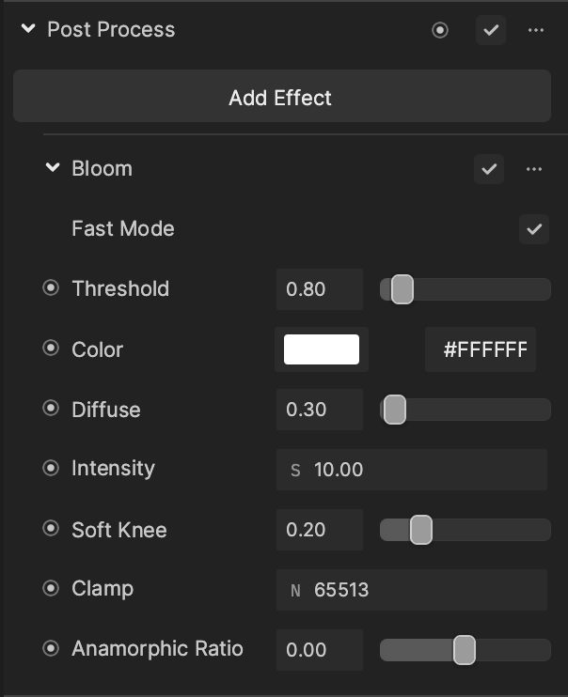568x697 pixels.
Task: Click the Intensity value field
Action: (412, 470)
